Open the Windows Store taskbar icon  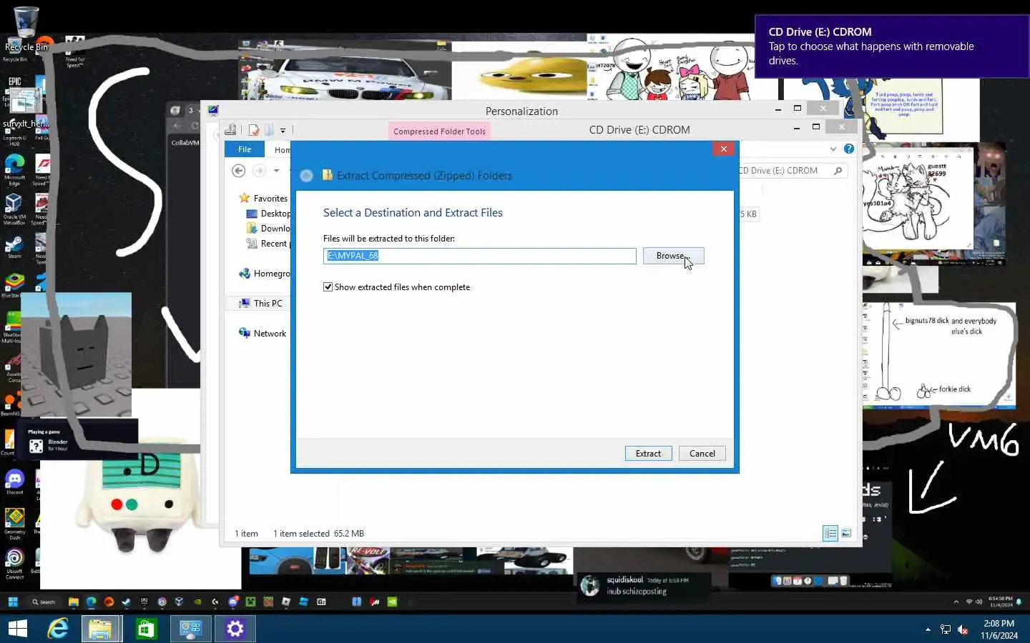coord(146,629)
